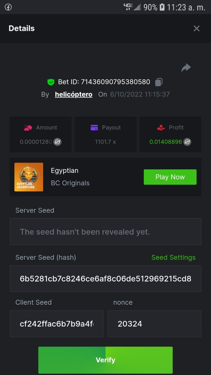Click the Server Seed field

105,232
